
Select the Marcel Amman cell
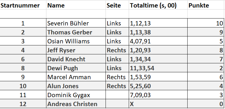[76, 77]
